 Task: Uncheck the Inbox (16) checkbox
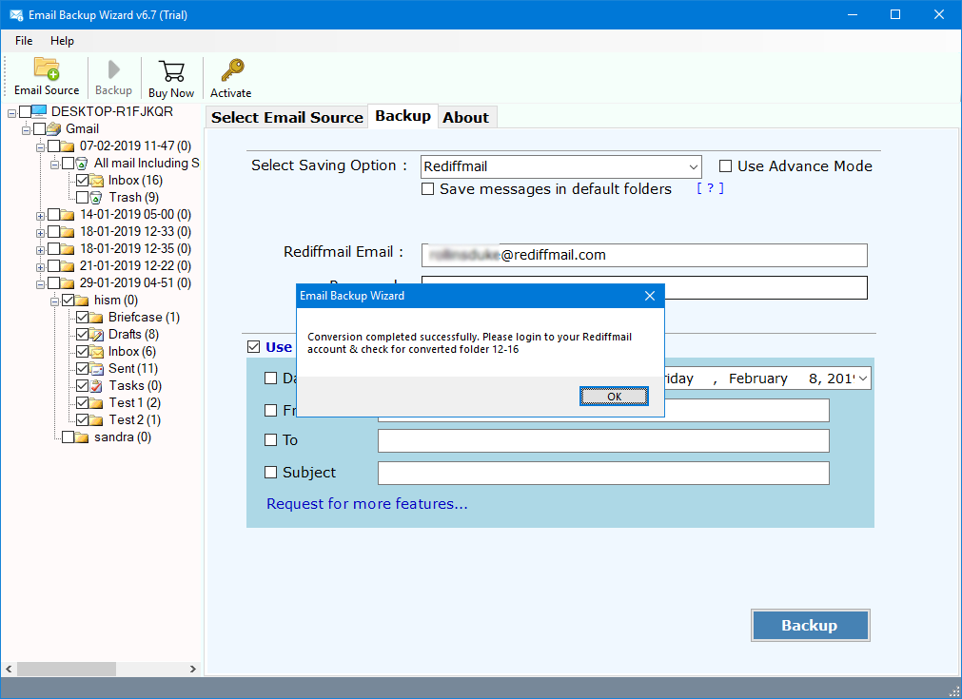coord(83,181)
